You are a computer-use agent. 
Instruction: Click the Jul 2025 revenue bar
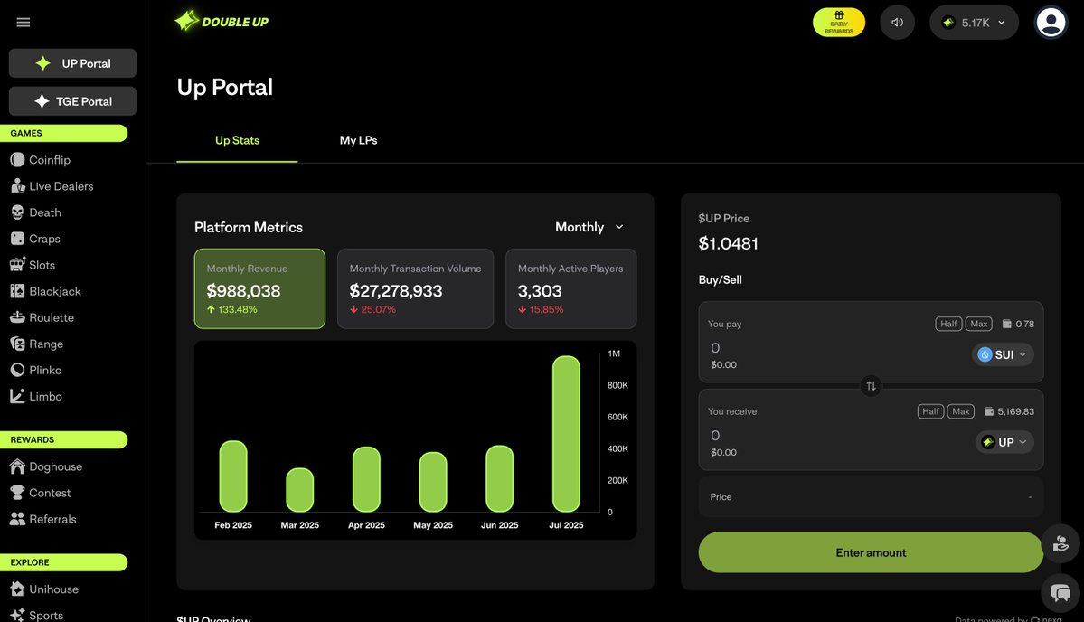[x=566, y=434]
